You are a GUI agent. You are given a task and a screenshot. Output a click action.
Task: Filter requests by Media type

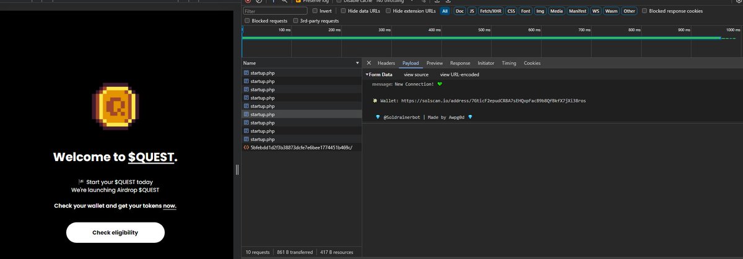(557, 11)
